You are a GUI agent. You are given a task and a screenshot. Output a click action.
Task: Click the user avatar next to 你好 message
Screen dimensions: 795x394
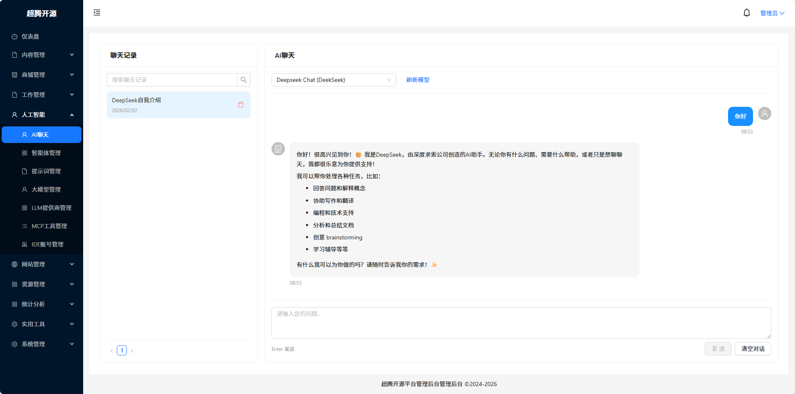(764, 113)
